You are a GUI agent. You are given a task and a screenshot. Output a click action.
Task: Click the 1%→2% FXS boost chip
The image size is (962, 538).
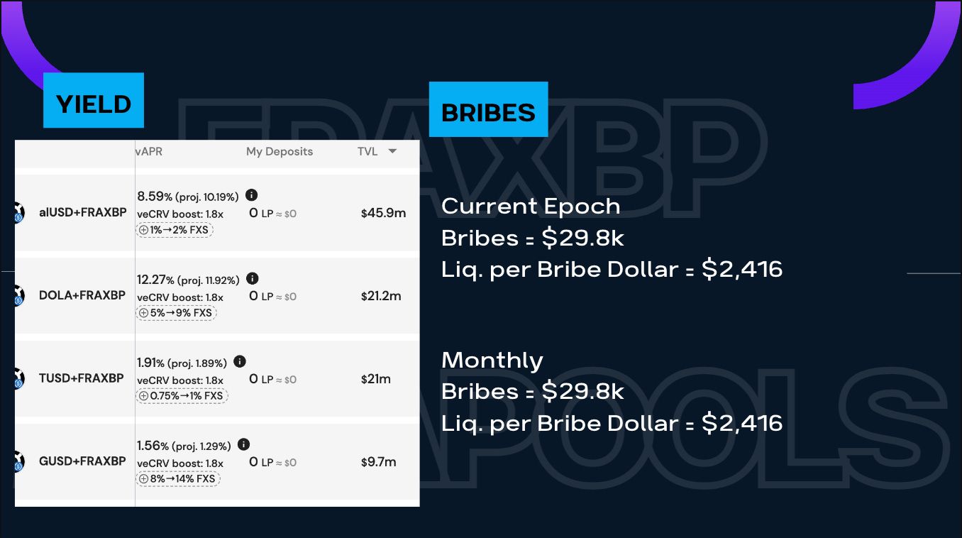pyautogui.click(x=175, y=230)
